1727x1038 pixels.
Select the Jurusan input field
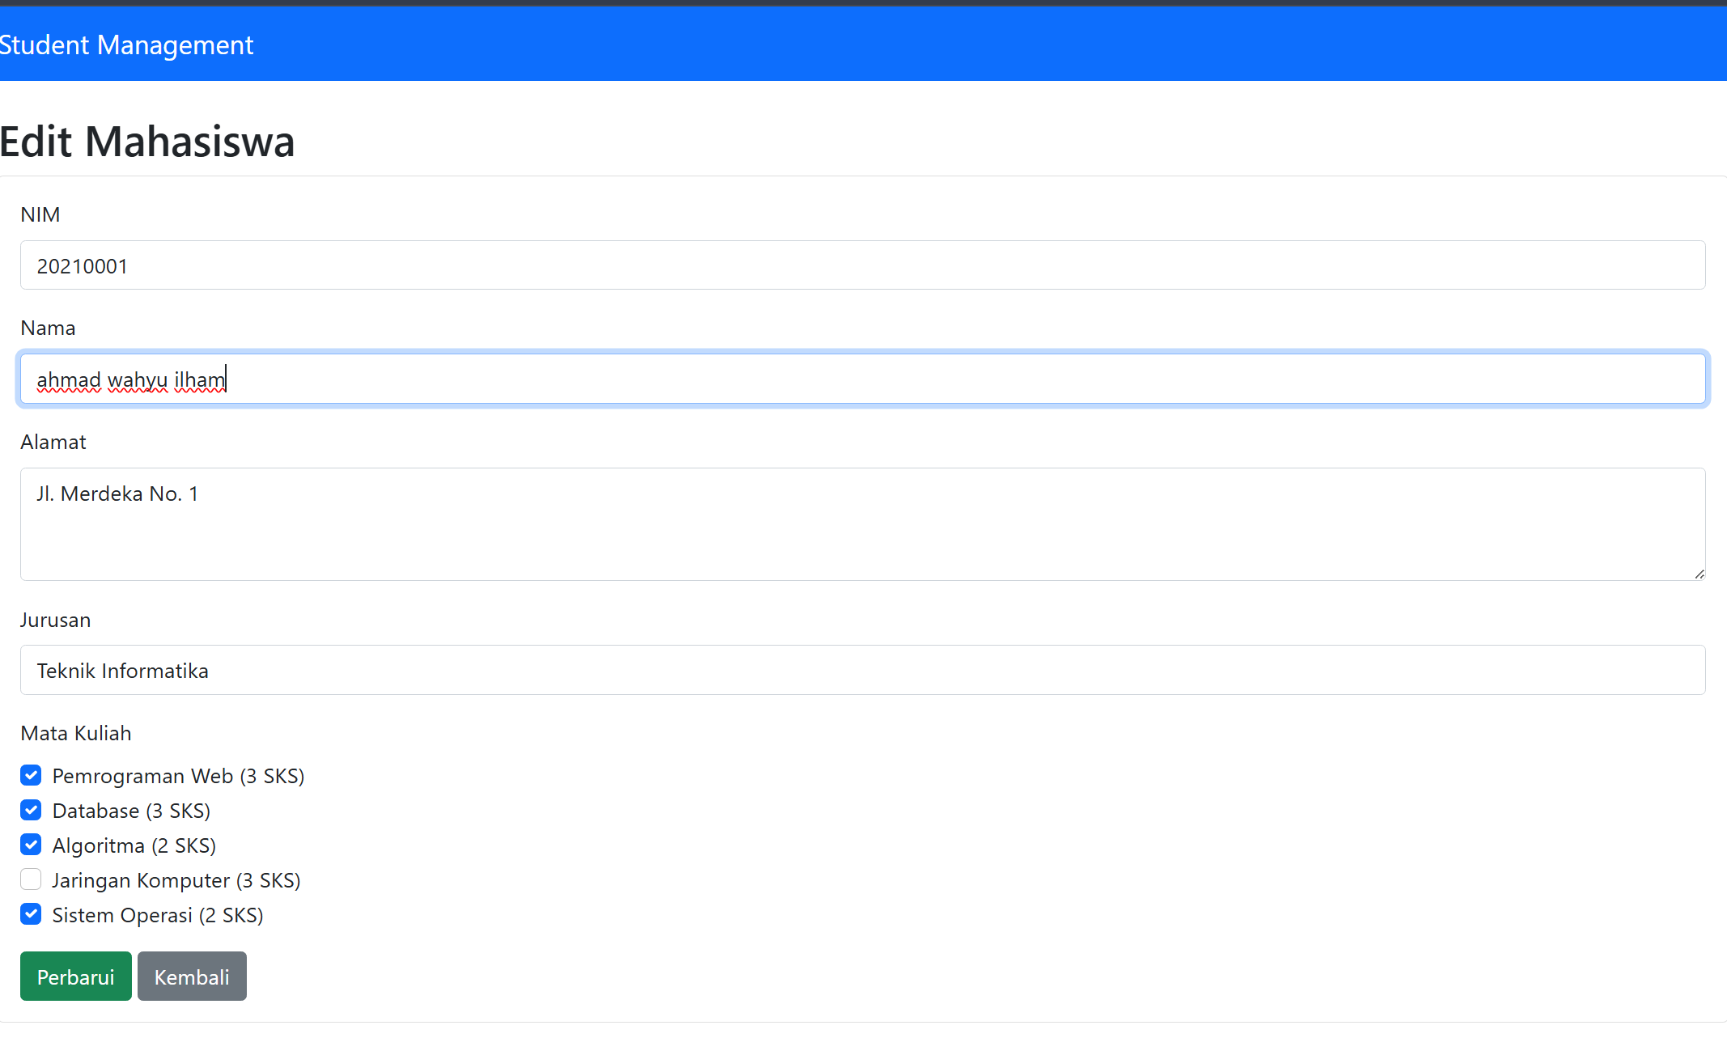click(862, 671)
